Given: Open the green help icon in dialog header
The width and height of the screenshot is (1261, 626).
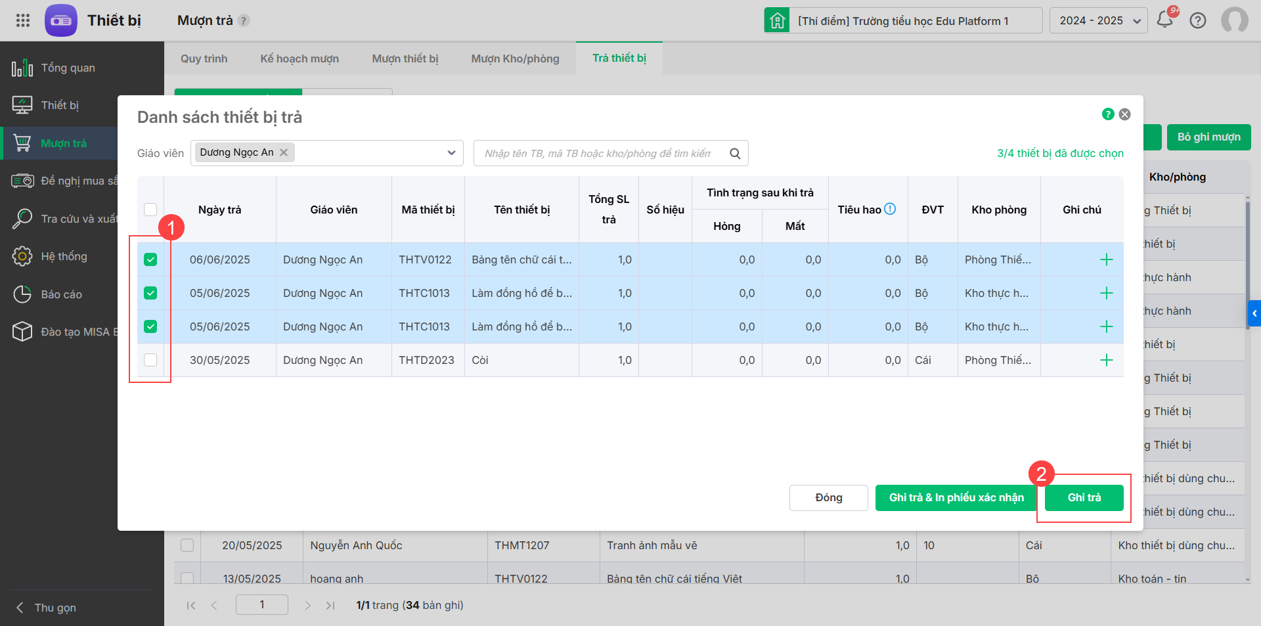Looking at the screenshot, I should coord(1107,114).
